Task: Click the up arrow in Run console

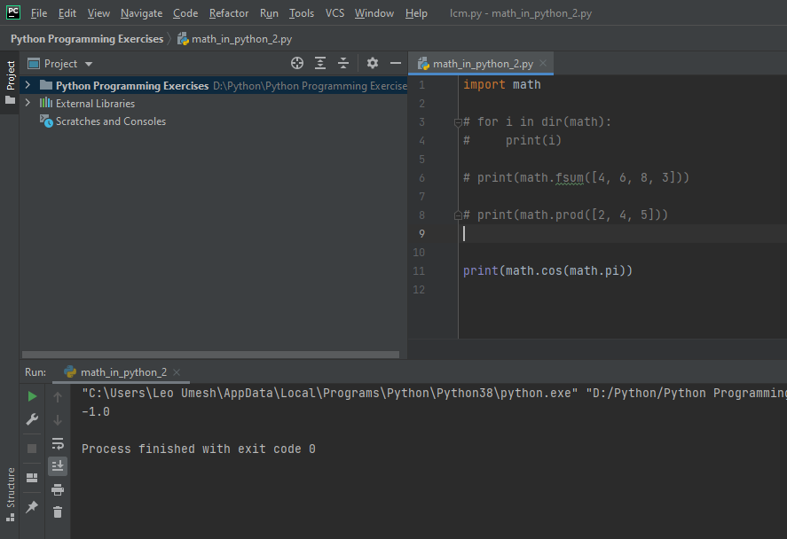Action: 58,397
